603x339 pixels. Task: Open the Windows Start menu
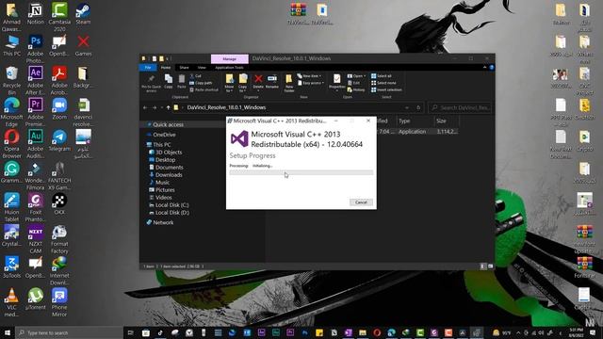(8, 332)
